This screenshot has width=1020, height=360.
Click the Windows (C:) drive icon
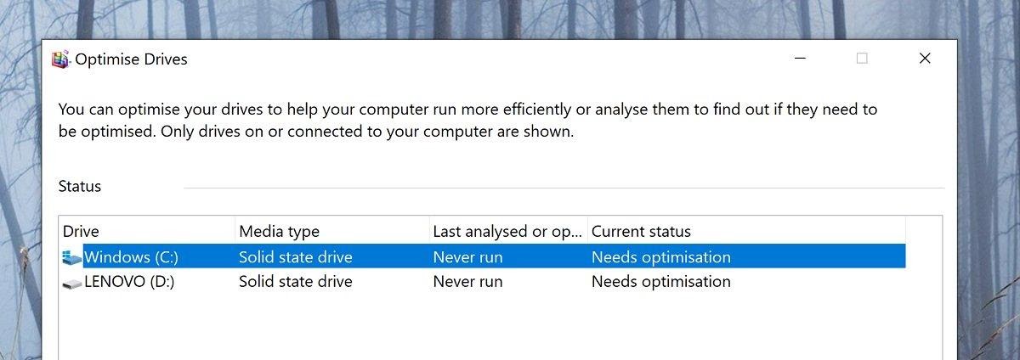coord(72,257)
